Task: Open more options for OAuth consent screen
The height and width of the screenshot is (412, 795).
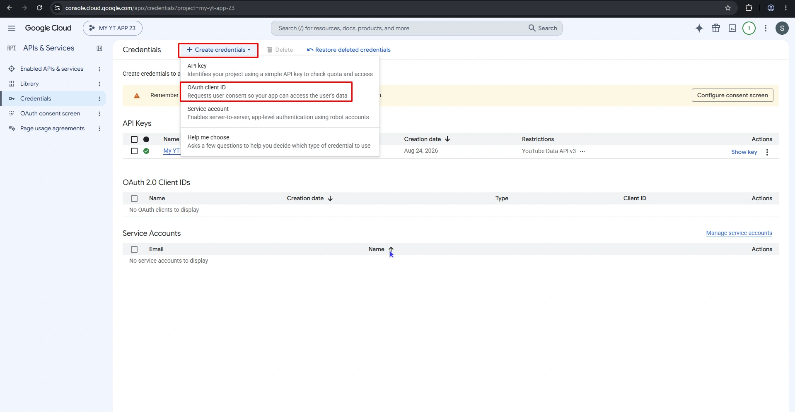Action: (99, 114)
